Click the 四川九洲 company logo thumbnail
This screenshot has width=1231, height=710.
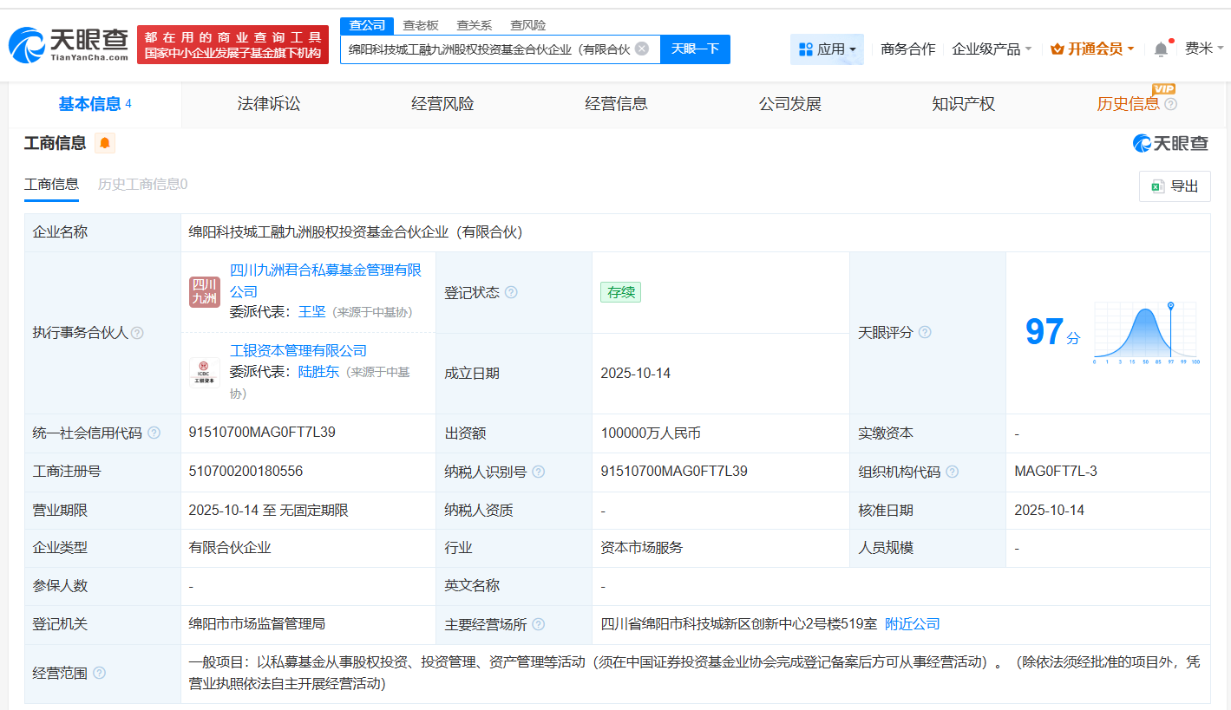[x=204, y=292]
